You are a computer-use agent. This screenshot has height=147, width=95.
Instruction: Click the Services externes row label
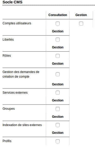click(15, 93)
